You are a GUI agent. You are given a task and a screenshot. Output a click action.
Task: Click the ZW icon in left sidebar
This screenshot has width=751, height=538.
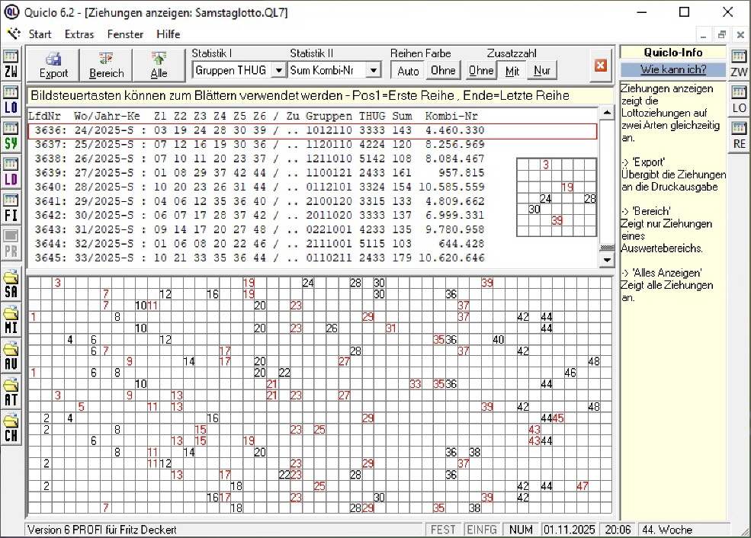pyautogui.click(x=11, y=64)
